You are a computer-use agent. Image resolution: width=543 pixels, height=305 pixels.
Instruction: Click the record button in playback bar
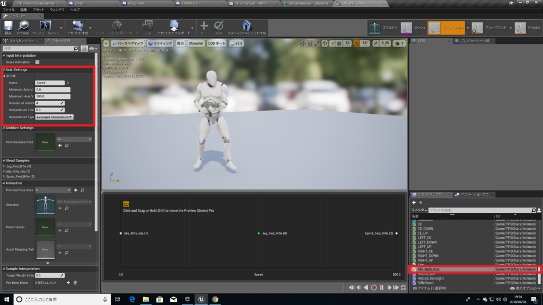374,288
